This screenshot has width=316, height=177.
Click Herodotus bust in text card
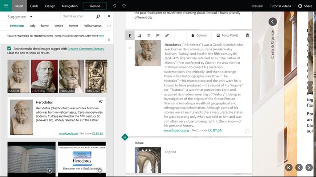[148, 53]
